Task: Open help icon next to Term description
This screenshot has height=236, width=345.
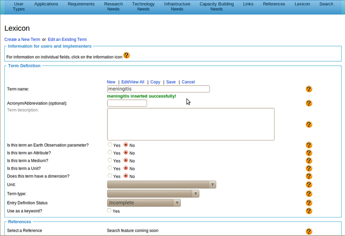Action: 309,124
